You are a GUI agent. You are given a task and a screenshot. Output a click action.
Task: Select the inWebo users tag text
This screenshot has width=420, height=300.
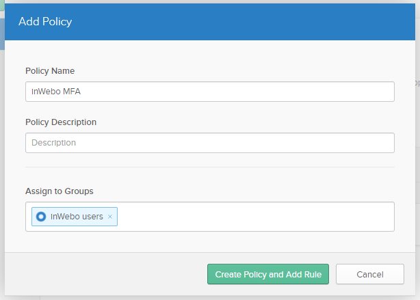point(77,217)
